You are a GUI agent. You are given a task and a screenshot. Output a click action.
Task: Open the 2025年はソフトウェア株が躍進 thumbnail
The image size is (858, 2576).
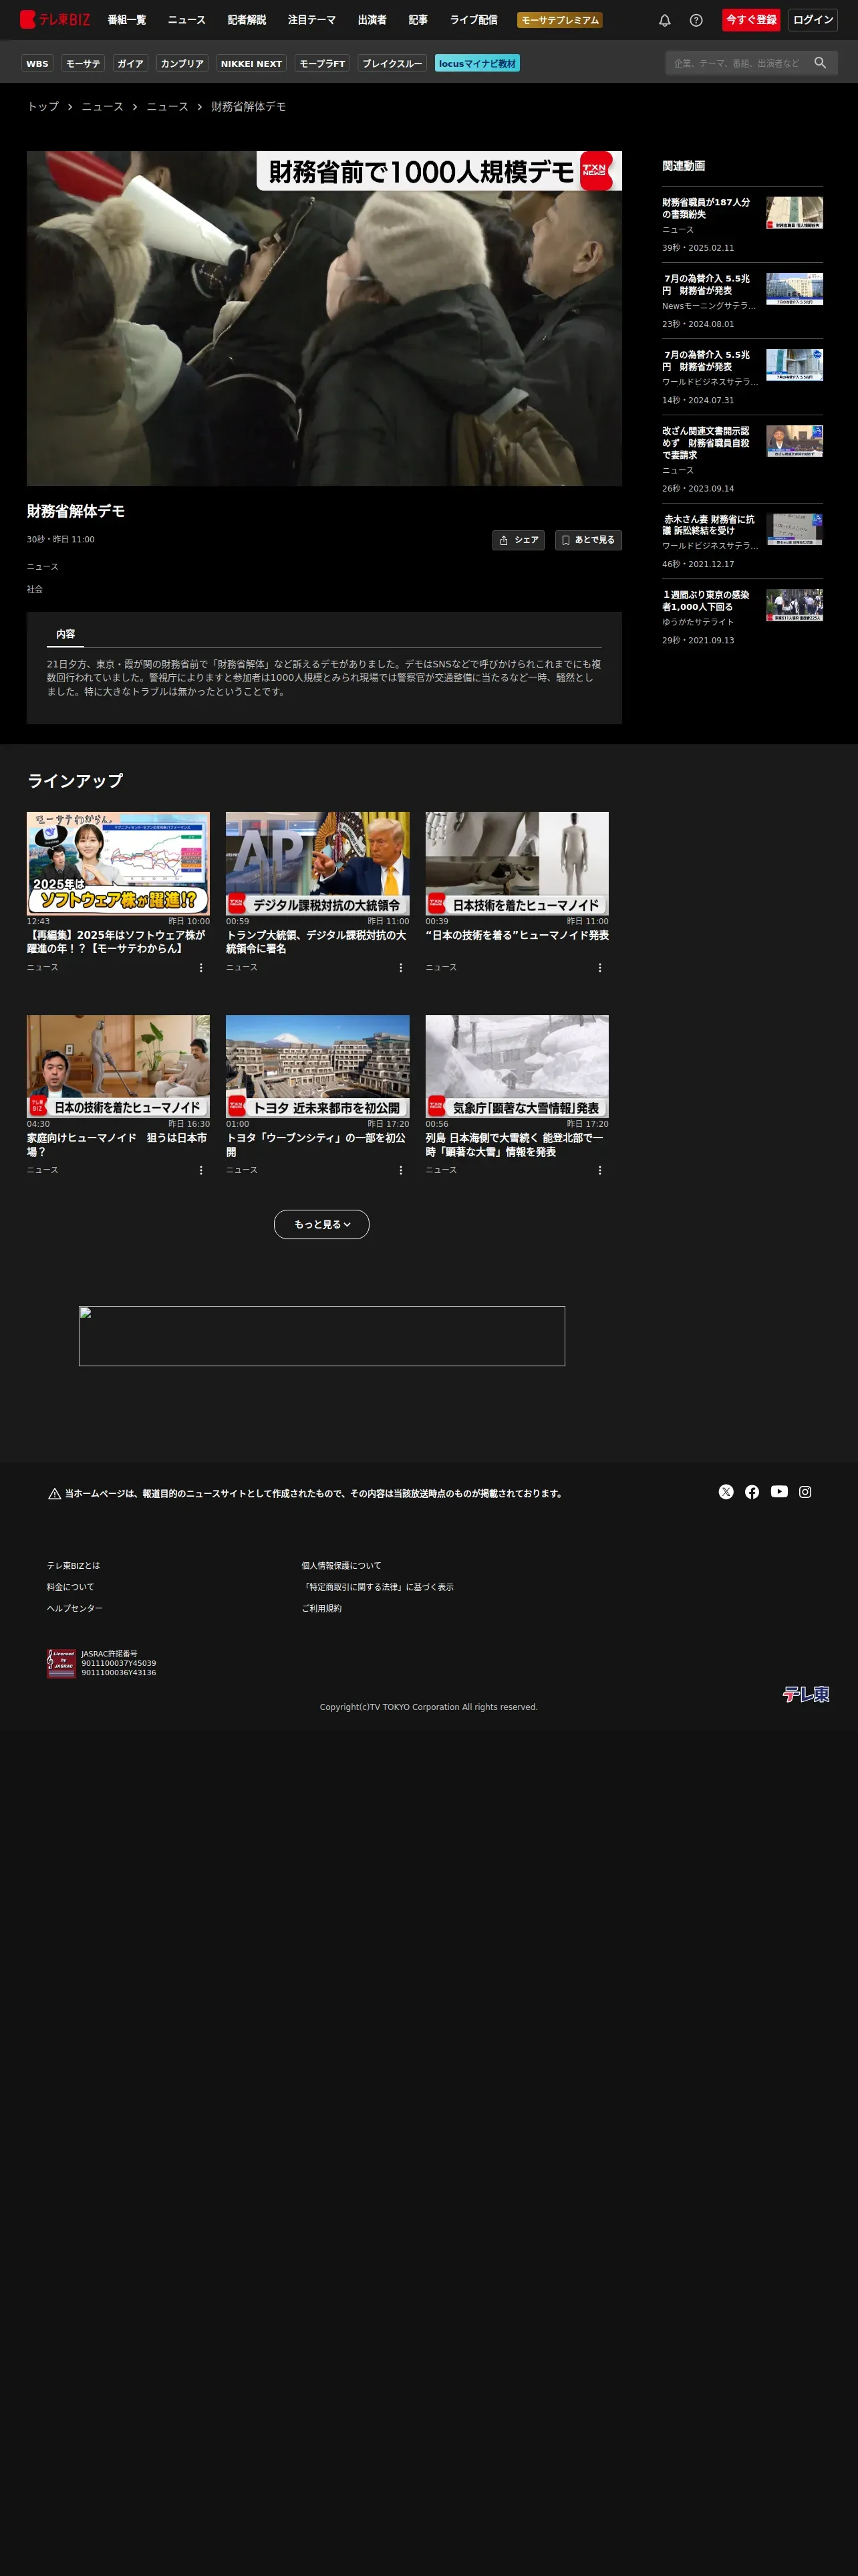pos(118,863)
